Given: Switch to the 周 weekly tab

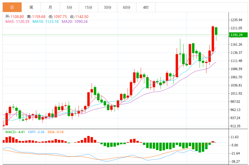Looking at the screenshot, I should click(x=31, y=7).
